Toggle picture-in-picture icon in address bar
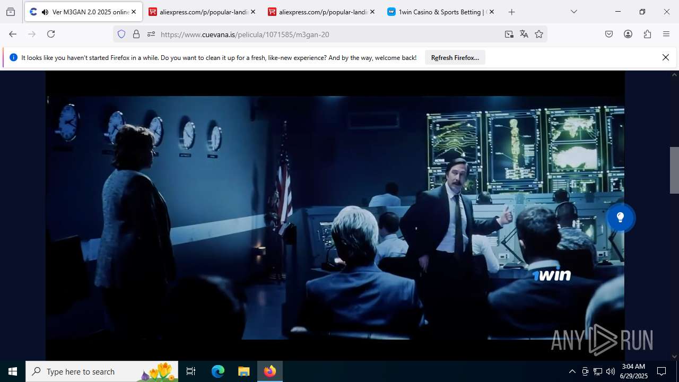Screen dimensions: 679x382 (509, 34)
